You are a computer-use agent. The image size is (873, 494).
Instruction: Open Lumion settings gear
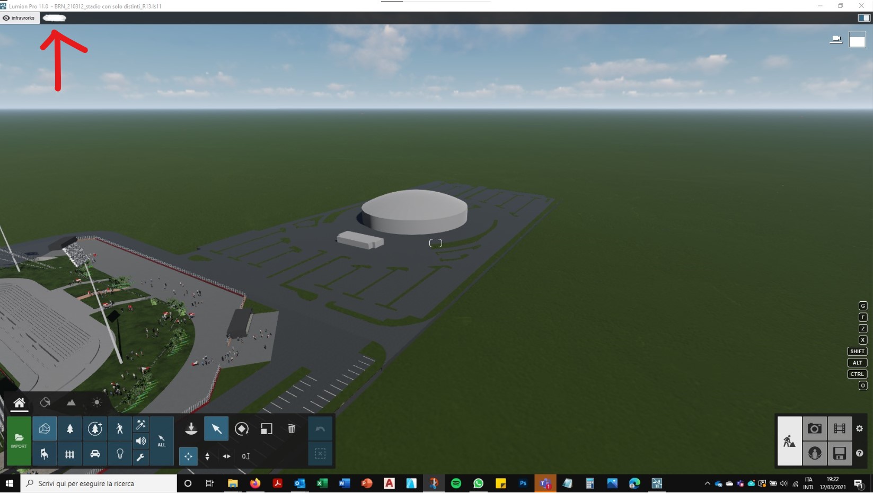(x=860, y=428)
